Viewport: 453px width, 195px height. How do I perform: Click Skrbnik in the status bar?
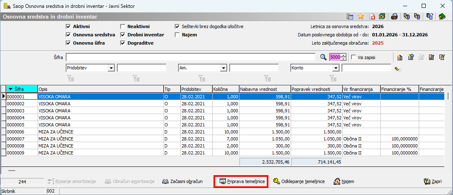[9, 191]
